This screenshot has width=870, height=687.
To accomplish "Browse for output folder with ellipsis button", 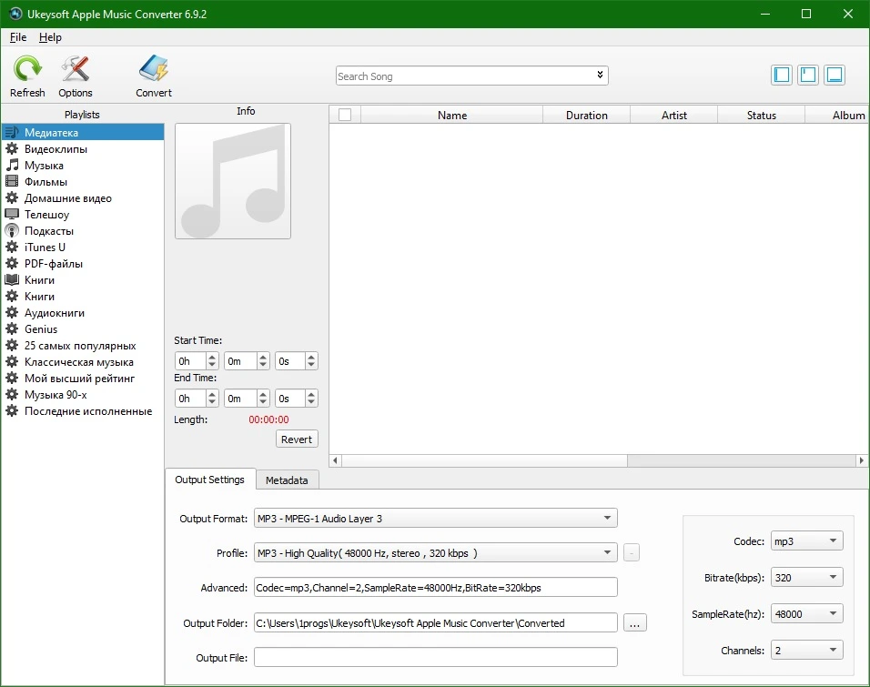I will click(x=634, y=623).
